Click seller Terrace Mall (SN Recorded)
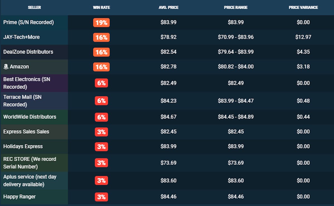 22,101
